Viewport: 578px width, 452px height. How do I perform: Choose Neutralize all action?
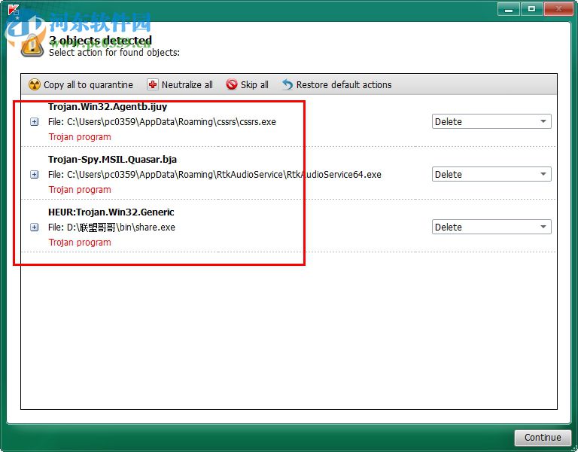(x=180, y=85)
